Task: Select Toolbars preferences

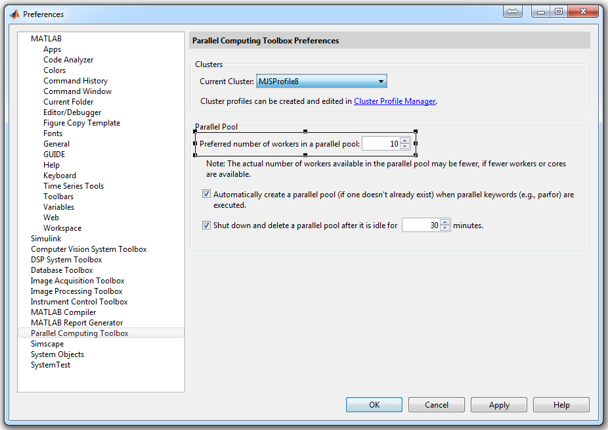Action: pos(58,197)
